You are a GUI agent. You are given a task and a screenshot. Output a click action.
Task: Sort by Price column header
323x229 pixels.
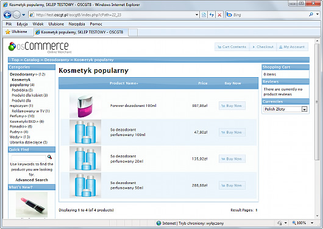203,83
